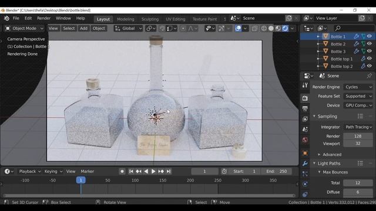Screen dimensions: 376x211
Task: Open the Render menu
Action: point(44,18)
